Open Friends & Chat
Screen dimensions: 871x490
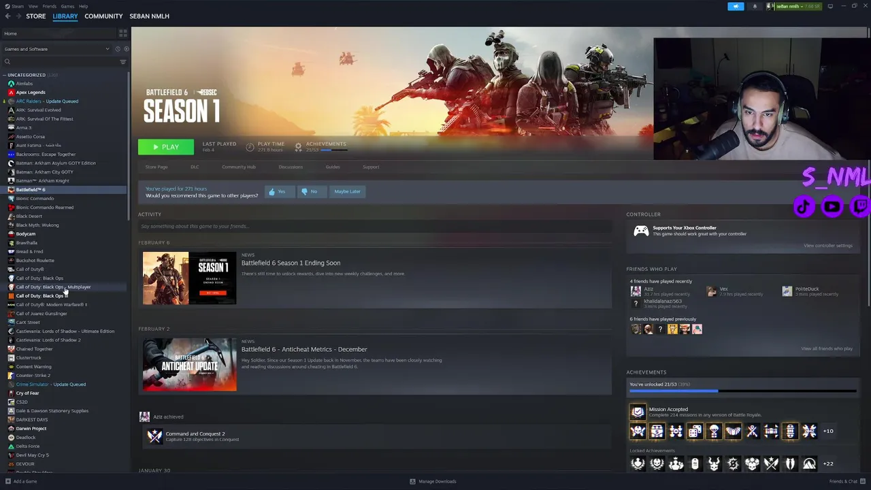pyautogui.click(x=847, y=481)
